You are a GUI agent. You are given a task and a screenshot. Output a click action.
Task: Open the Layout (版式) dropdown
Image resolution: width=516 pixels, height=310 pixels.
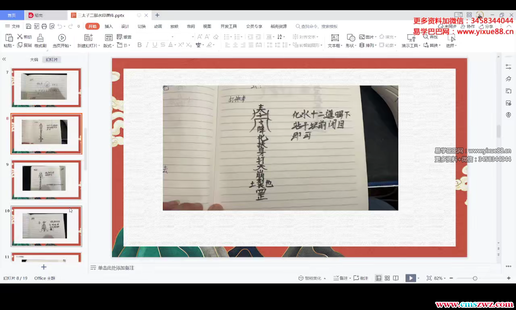(109, 45)
